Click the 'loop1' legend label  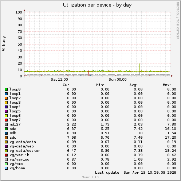point(15,94)
